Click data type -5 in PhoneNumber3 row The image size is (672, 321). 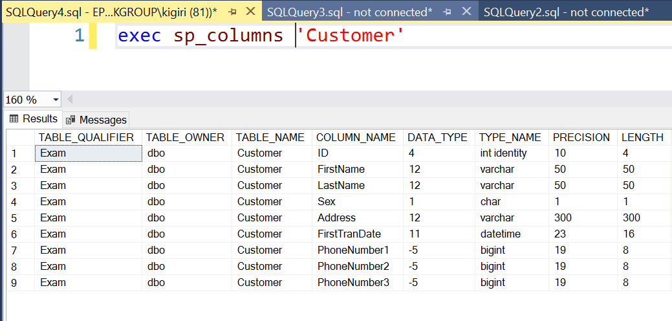tap(439, 282)
